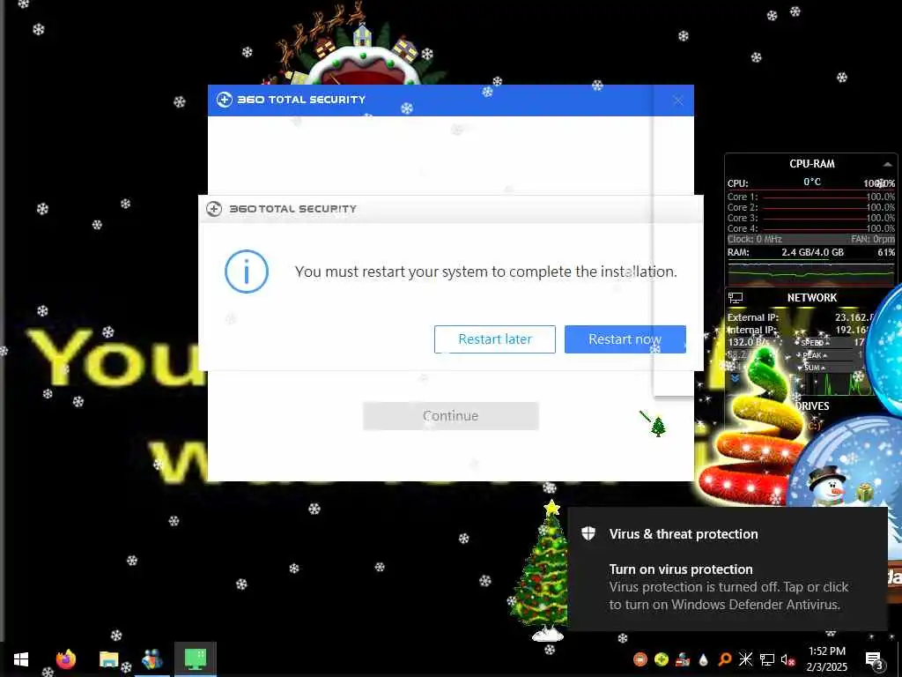
Task: Click the PEAK label in the network widget
Action: (812, 355)
